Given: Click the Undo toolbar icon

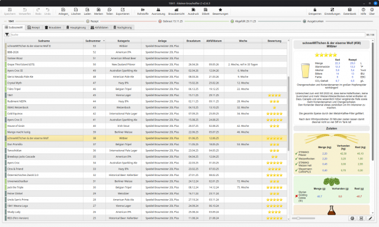Looking at the screenshot, I should coord(47,11).
